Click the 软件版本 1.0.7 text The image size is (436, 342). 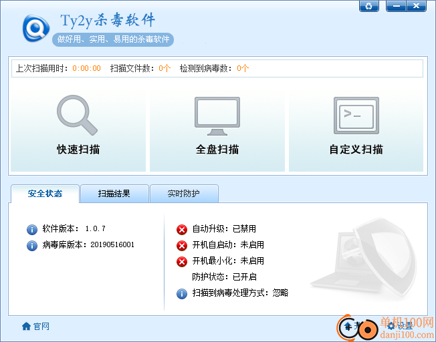(74, 228)
